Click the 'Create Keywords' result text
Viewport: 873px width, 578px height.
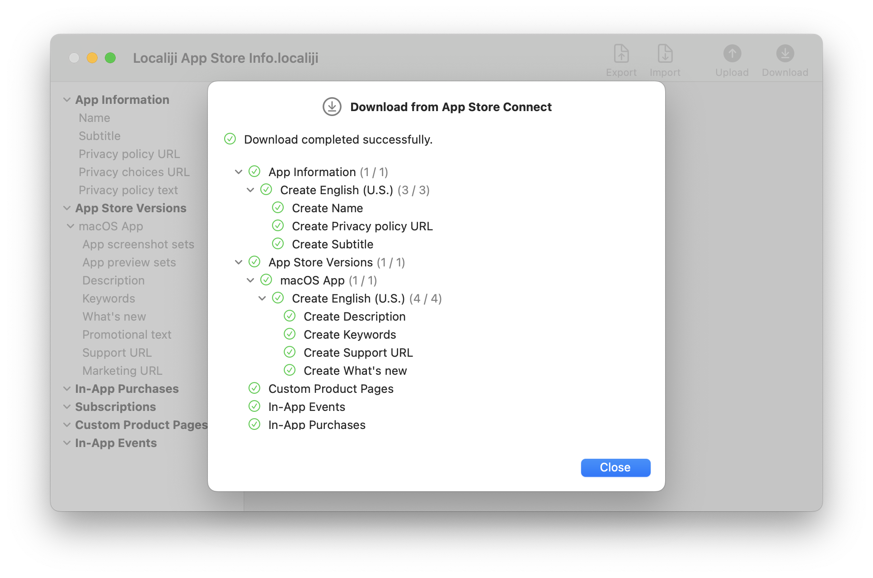pos(350,335)
